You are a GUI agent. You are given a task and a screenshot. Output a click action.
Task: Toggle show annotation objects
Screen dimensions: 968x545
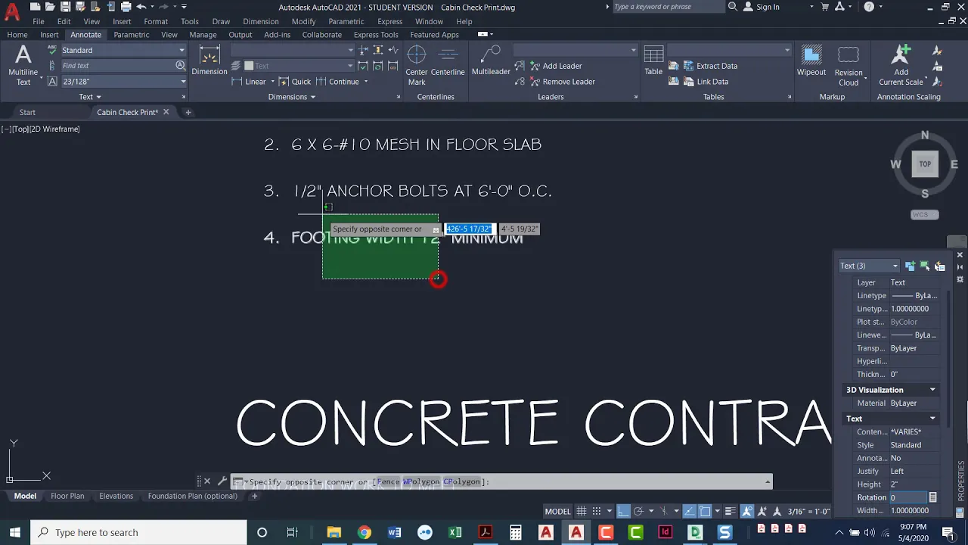point(747,511)
